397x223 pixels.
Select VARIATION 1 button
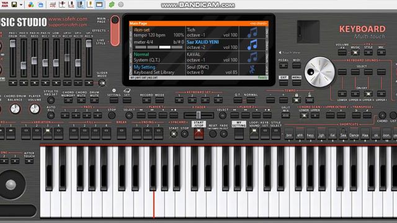(26, 134)
